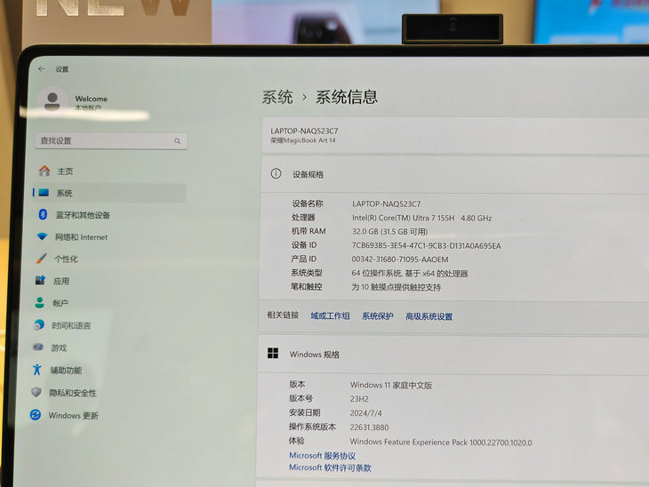Click the 系统 monitor icon

[x=44, y=192]
